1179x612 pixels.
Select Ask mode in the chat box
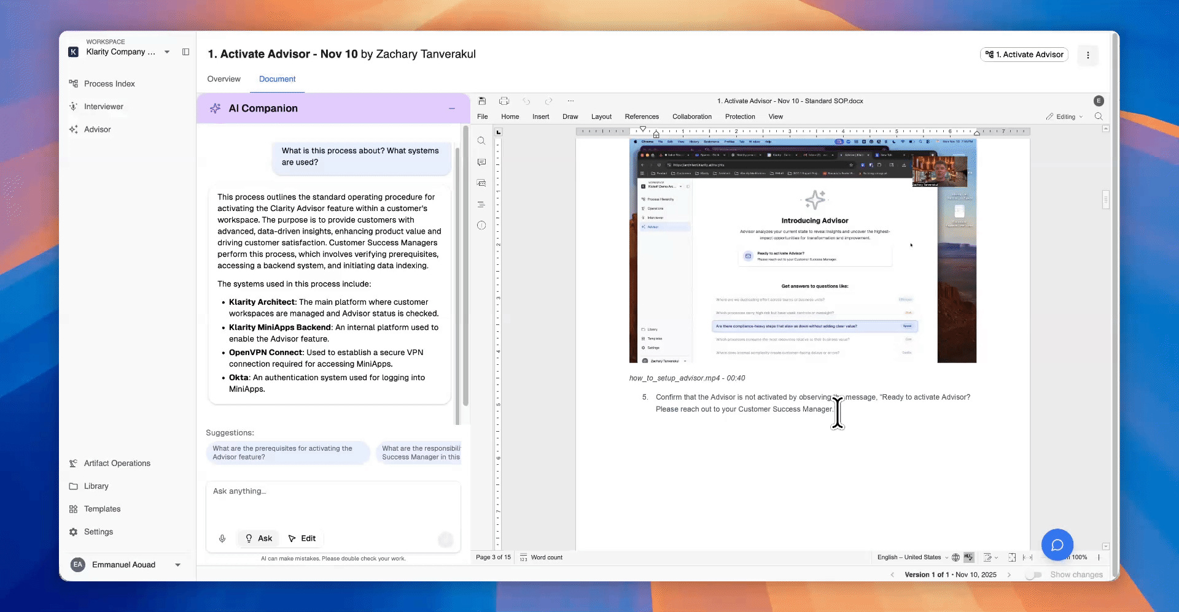click(259, 538)
